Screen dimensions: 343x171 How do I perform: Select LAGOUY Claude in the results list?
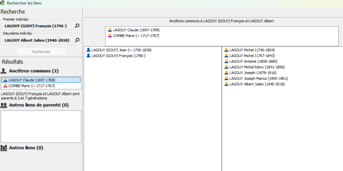31,80
